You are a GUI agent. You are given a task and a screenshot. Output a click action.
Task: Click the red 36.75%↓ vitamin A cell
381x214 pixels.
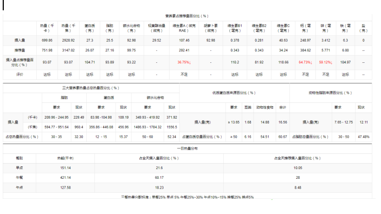184,62
